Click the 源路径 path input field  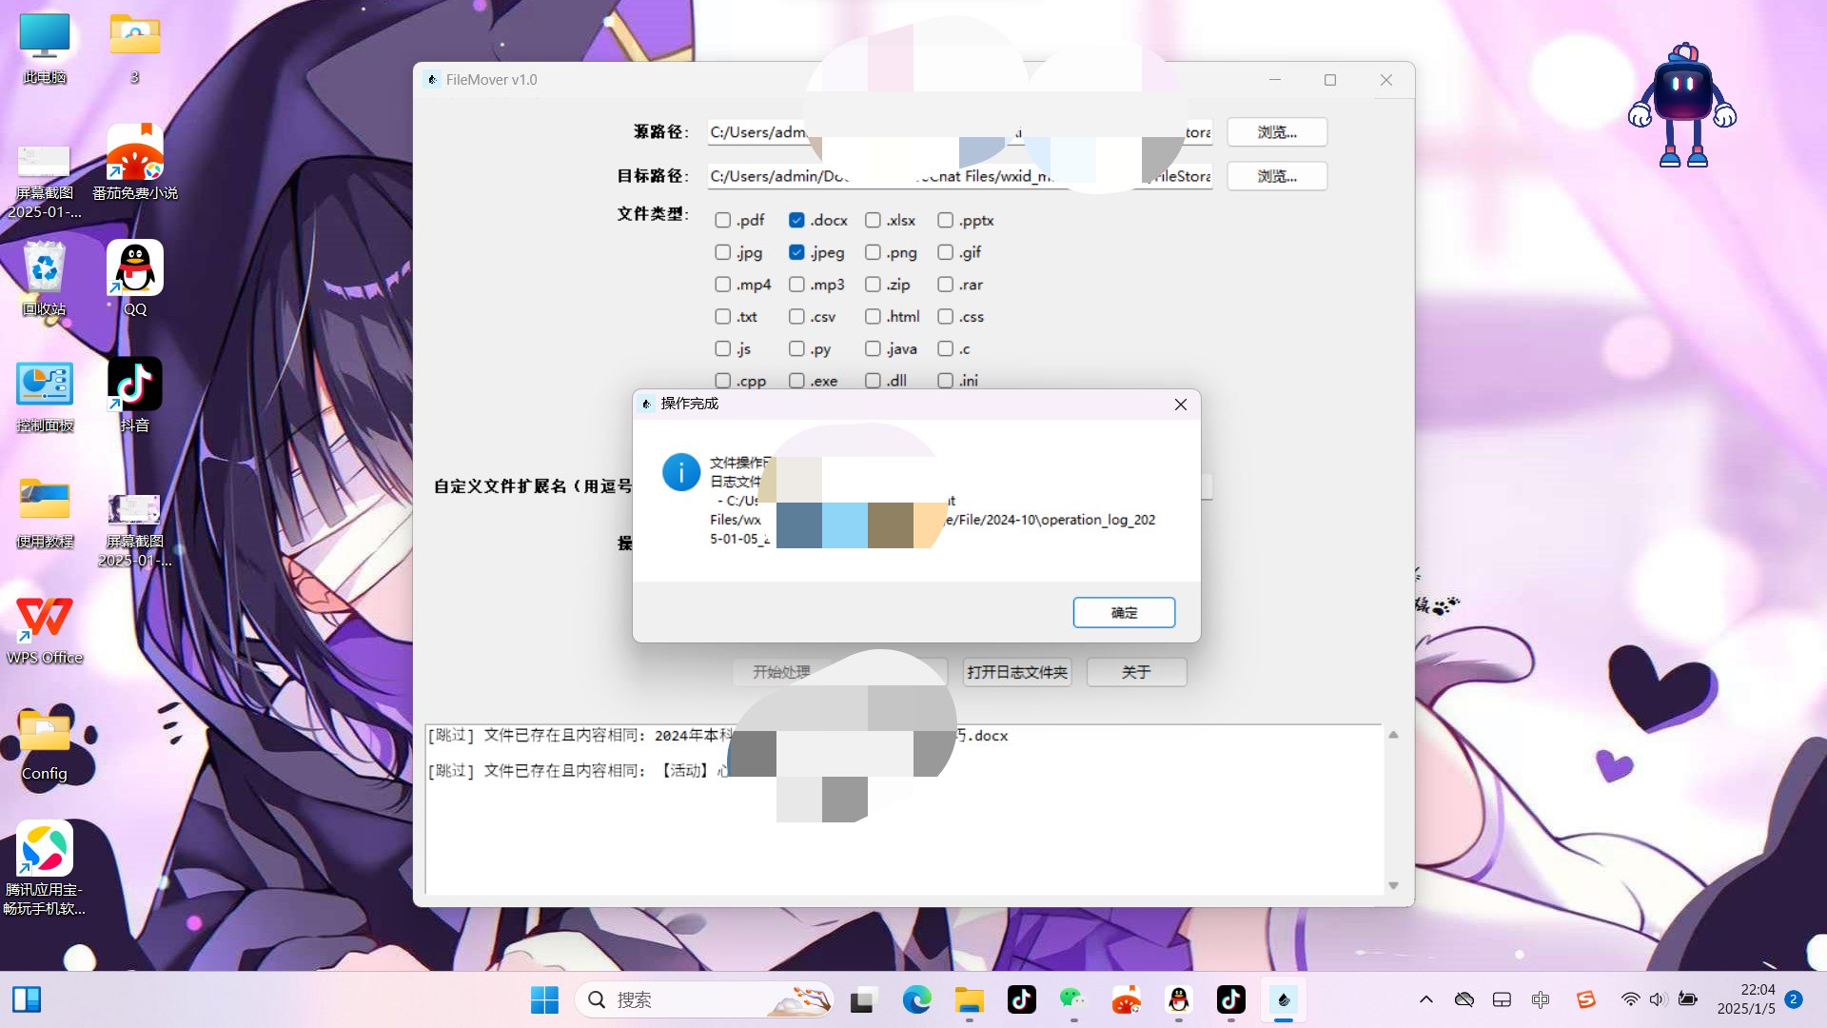[x=959, y=132]
